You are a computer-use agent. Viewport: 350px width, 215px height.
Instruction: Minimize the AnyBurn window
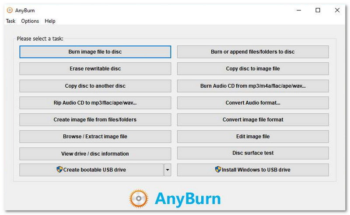point(299,10)
